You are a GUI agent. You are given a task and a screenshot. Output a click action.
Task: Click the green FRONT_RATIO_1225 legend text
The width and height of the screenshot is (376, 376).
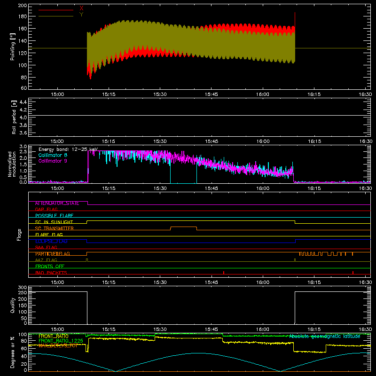tap(61, 341)
